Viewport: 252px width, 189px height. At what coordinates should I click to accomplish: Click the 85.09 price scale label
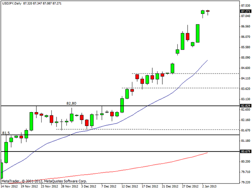pyautogui.click(x=244, y=57)
